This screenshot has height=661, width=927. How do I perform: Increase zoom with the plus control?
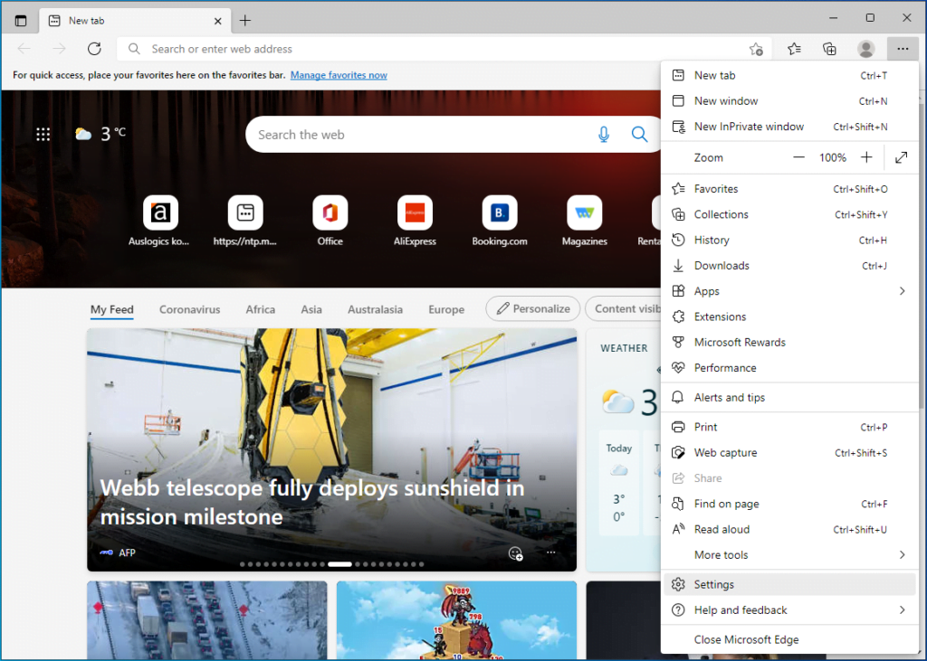coord(866,156)
